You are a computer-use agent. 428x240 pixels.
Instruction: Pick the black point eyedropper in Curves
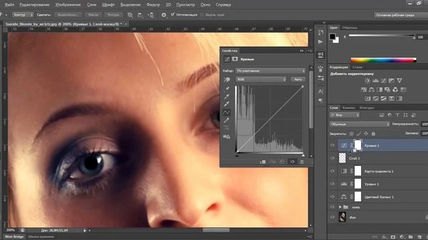click(227, 89)
